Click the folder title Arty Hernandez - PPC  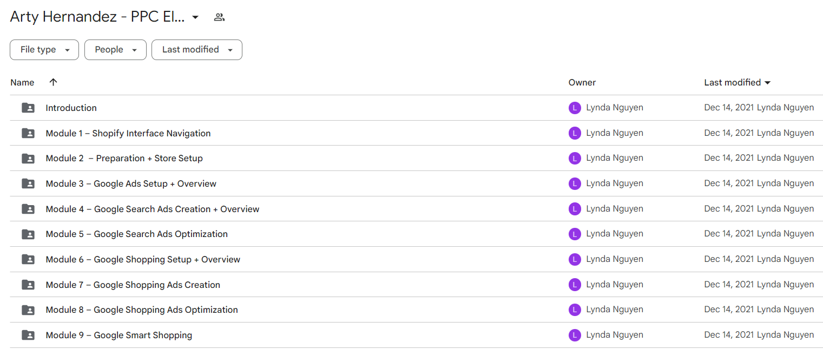pyautogui.click(x=97, y=17)
